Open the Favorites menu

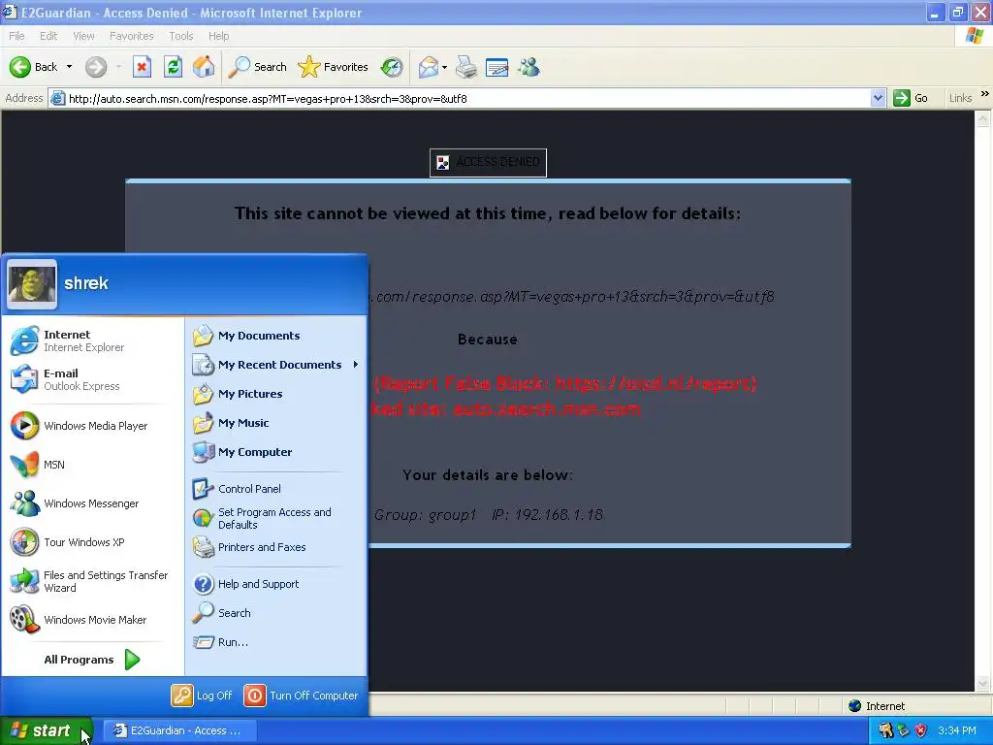pyautogui.click(x=132, y=36)
